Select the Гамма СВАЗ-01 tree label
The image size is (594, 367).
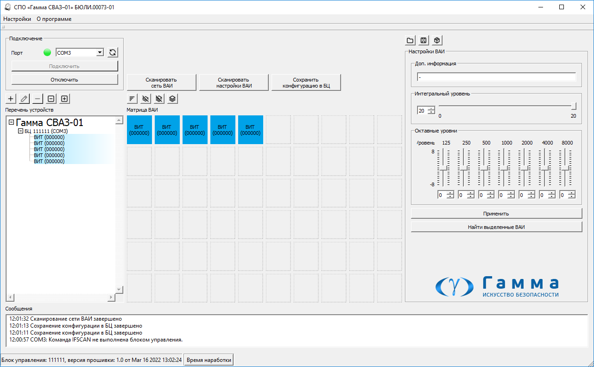click(x=50, y=123)
